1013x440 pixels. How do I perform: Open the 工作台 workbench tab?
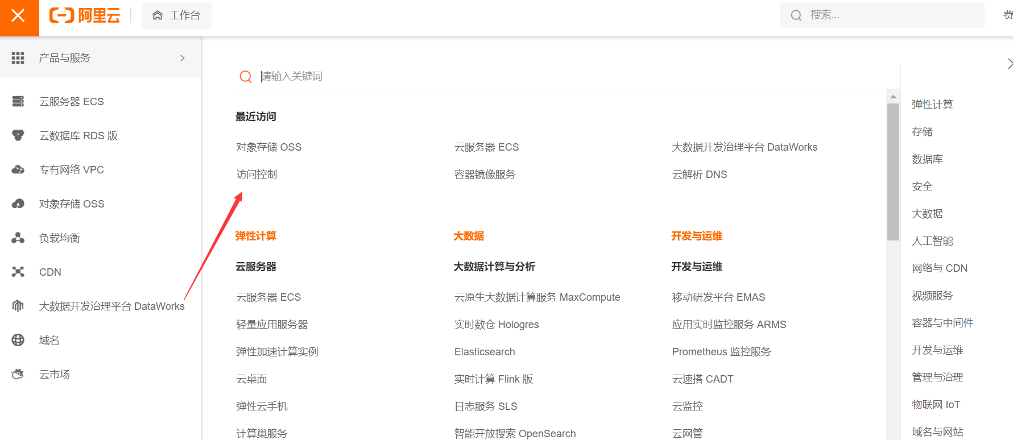(176, 15)
